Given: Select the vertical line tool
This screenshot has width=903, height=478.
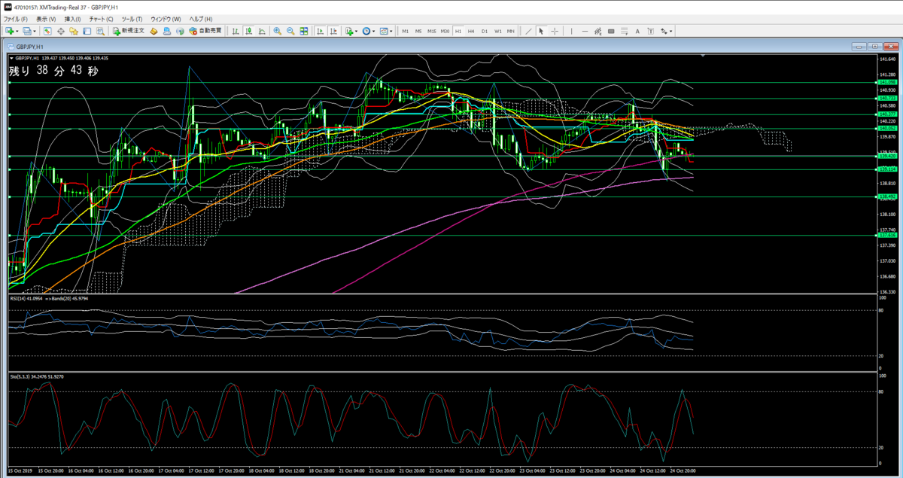Looking at the screenshot, I should (x=572, y=31).
